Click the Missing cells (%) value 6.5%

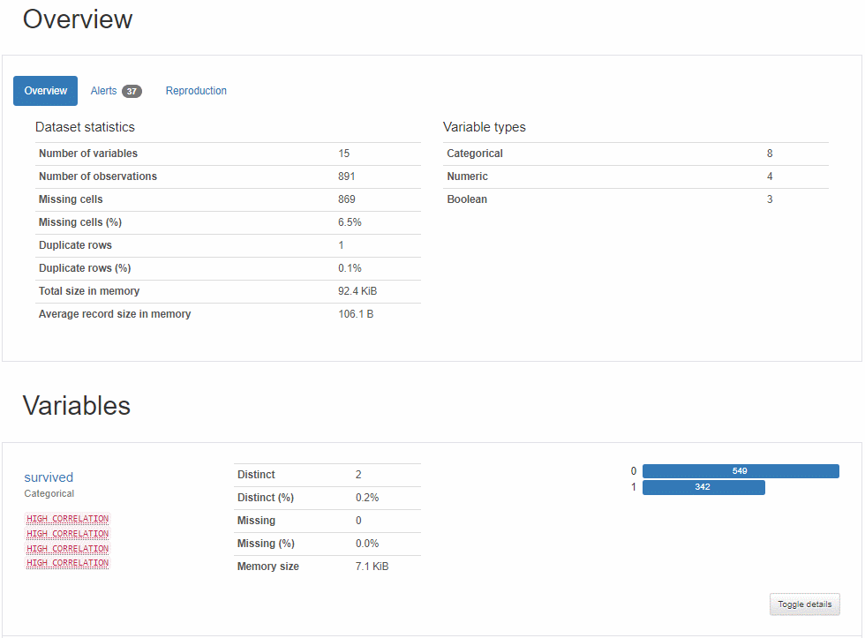pyautogui.click(x=350, y=222)
